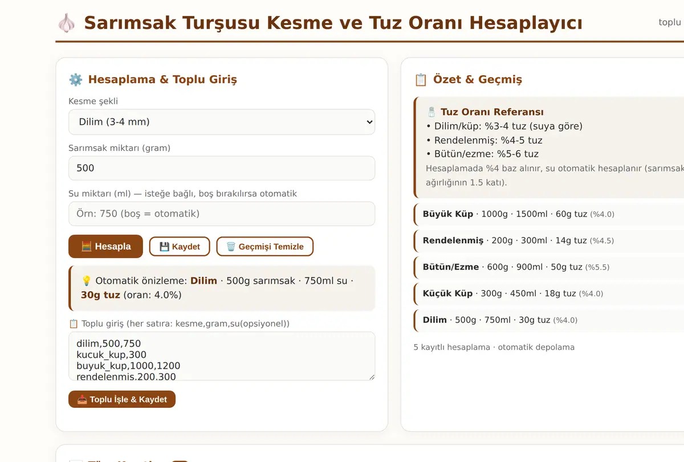Click 'Rendelenmiş: %4-5 tuz' reference line
Image resolution: width=684 pixels, height=462 pixels.
[x=484, y=140]
